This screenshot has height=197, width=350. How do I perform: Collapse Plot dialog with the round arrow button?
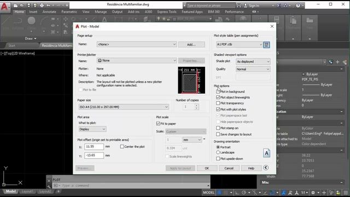point(266,168)
